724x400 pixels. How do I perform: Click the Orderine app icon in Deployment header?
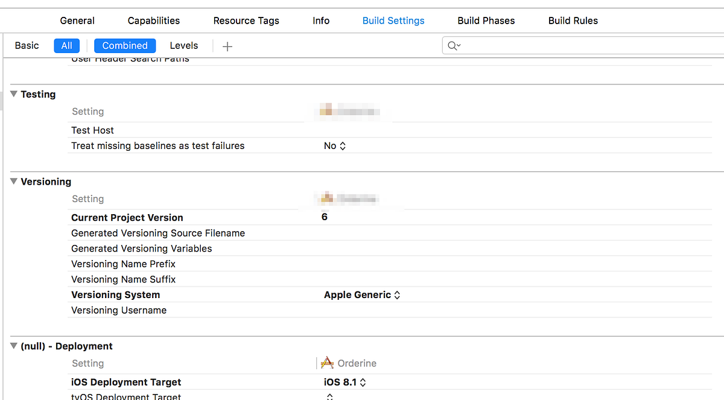[x=326, y=363]
